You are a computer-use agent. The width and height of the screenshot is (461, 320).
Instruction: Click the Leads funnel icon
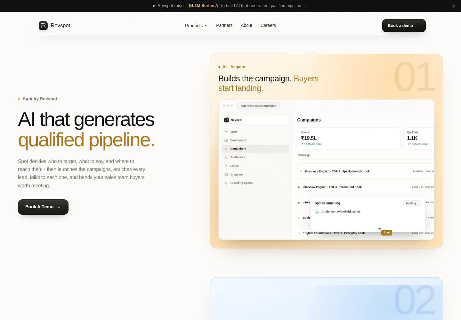(x=226, y=166)
